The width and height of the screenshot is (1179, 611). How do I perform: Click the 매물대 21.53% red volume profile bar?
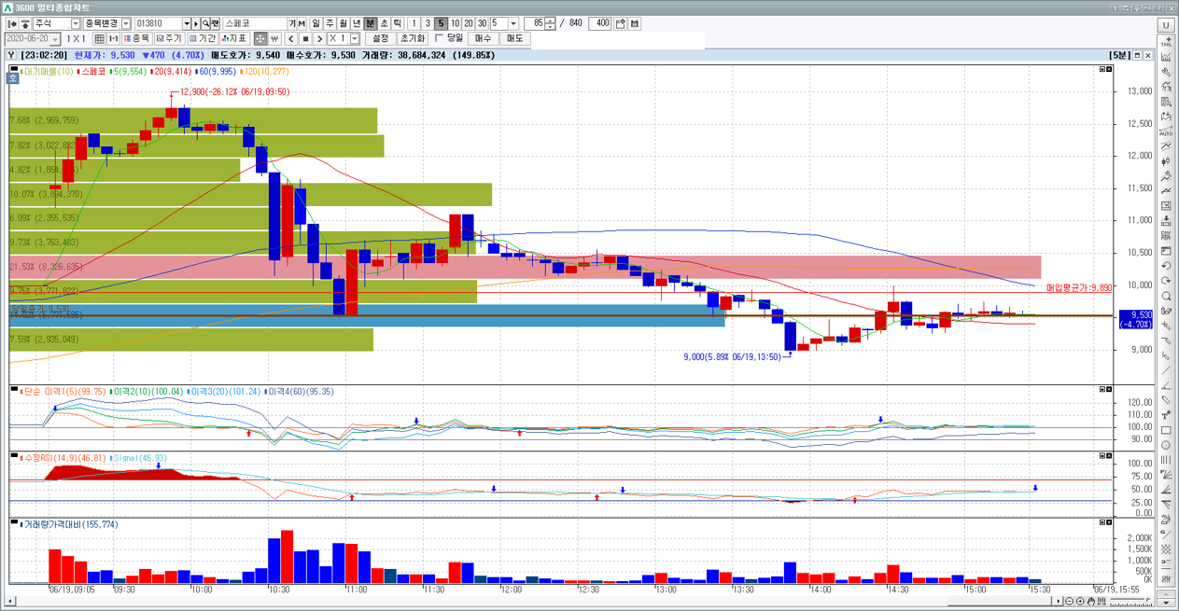coord(525,267)
